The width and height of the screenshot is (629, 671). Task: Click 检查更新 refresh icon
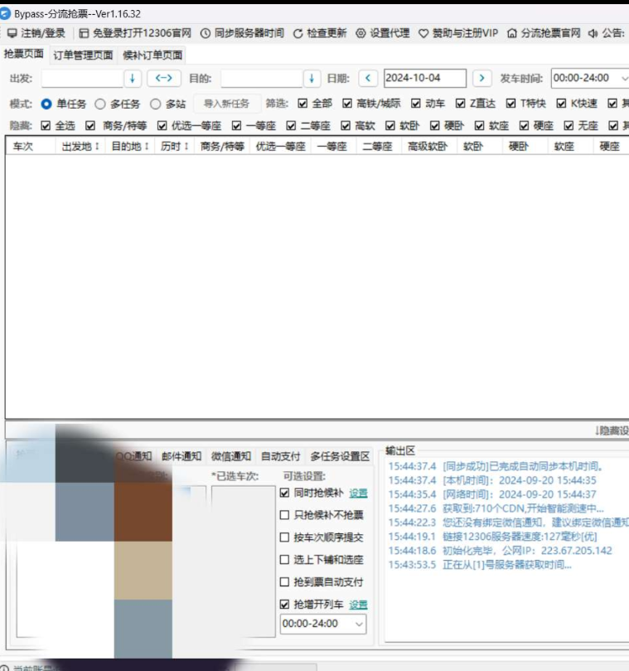[298, 33]
